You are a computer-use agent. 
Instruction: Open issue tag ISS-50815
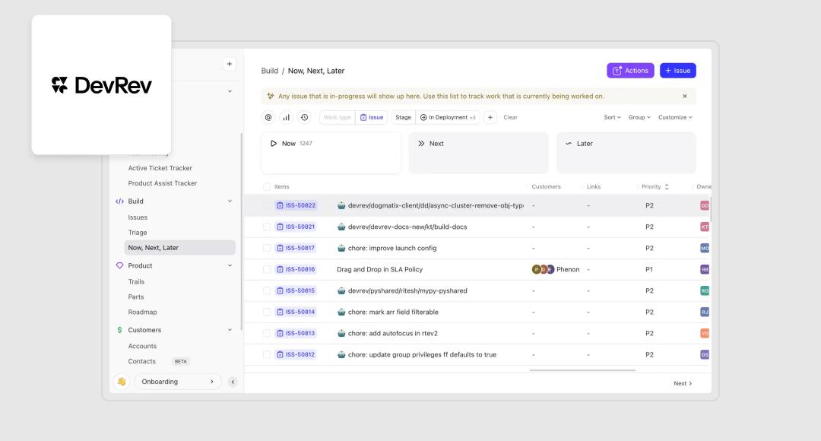coord(296,290)
